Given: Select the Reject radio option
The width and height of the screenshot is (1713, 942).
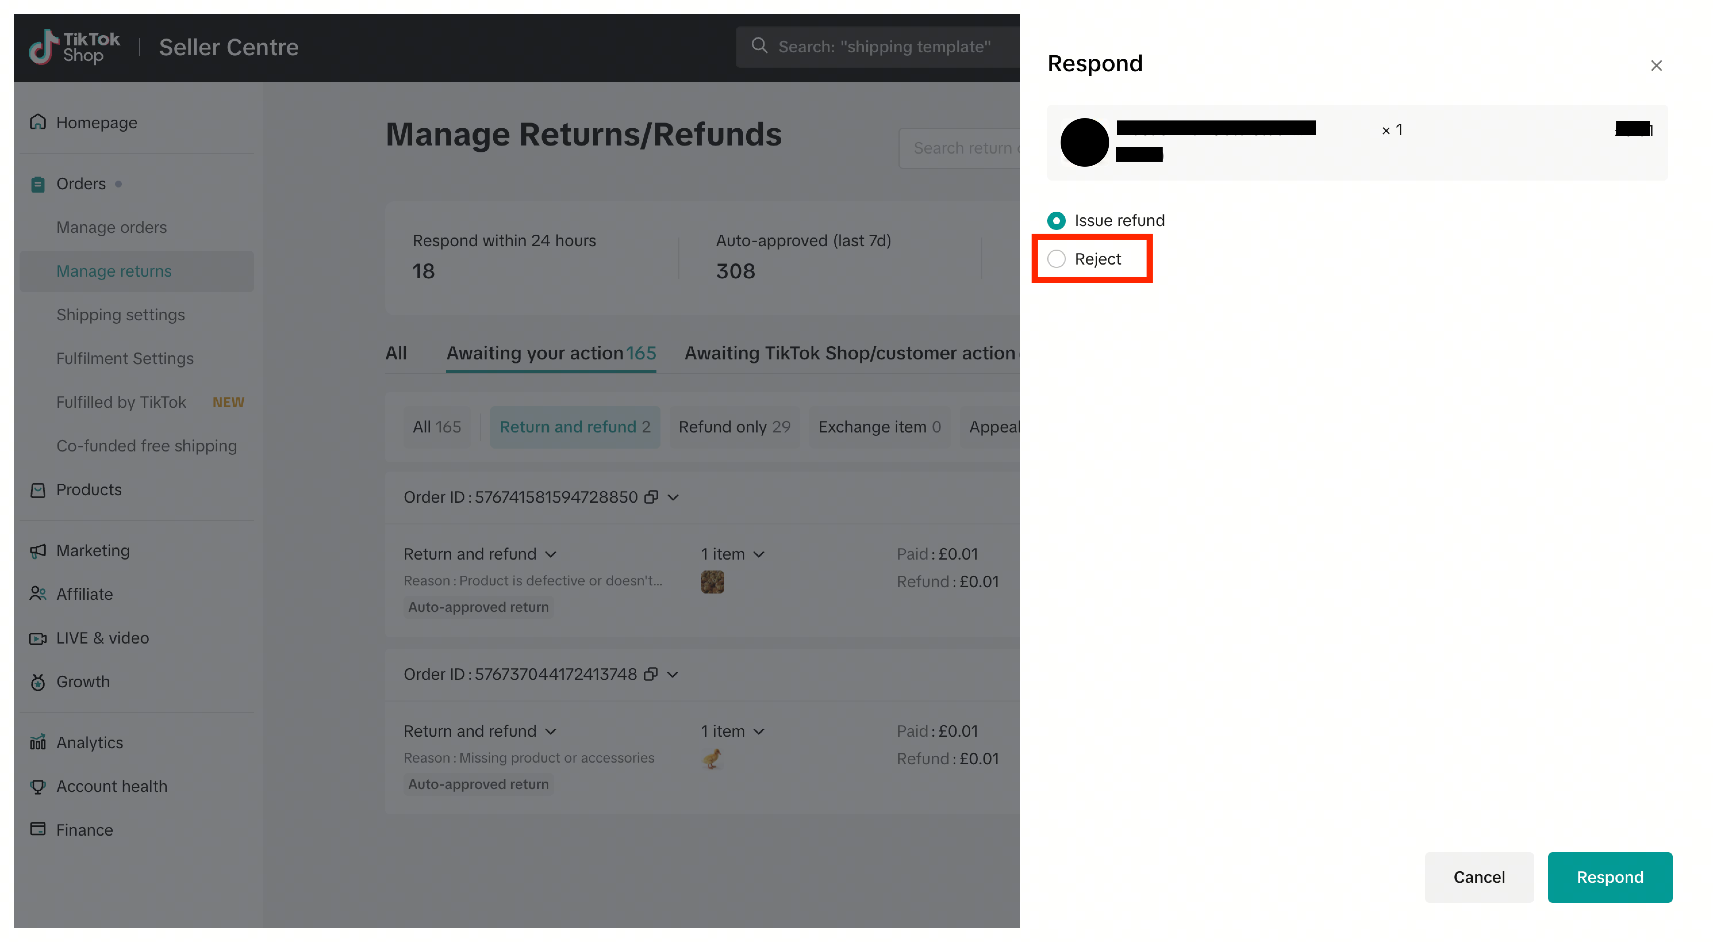Looking at the screenshot, I should tap(1056, 259).
